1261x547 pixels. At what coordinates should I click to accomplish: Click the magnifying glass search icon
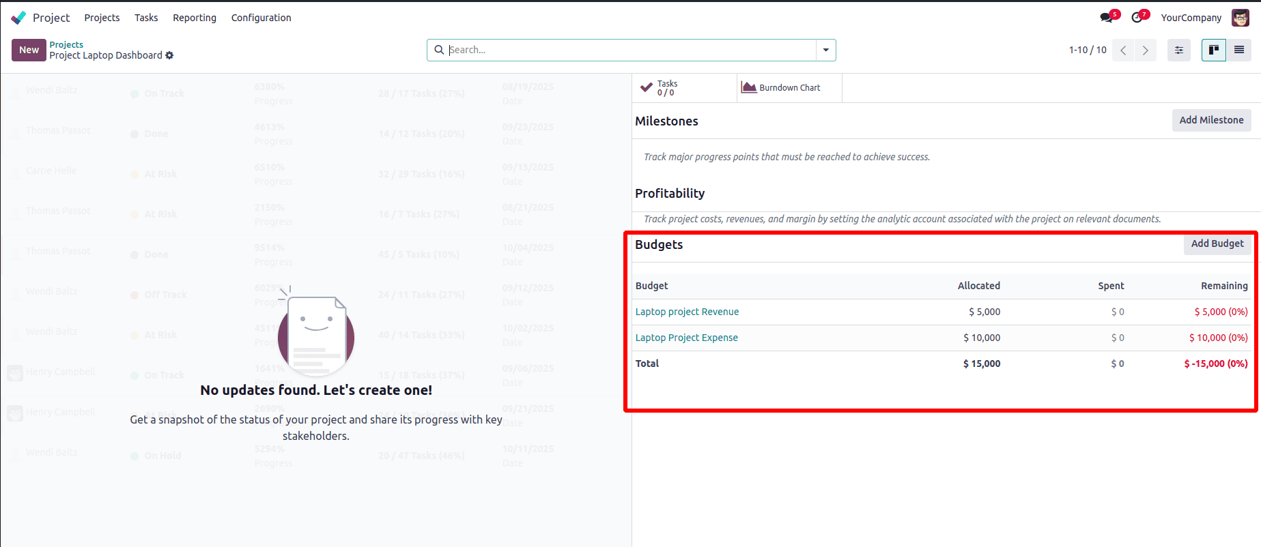pos(440,50)
